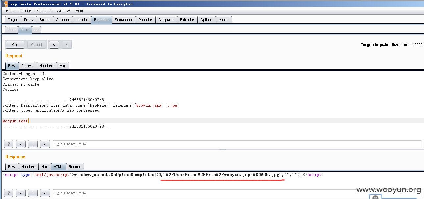Select the request Headers view tab
This screenshot has height=199, width=424.
(x=47, y=66)
